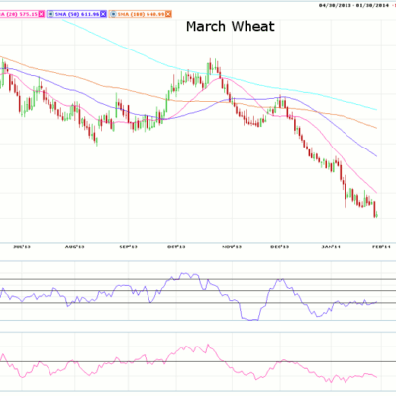Remove the pink SMA (20) indicator
The image size is (396, 396).
[41, 14]
